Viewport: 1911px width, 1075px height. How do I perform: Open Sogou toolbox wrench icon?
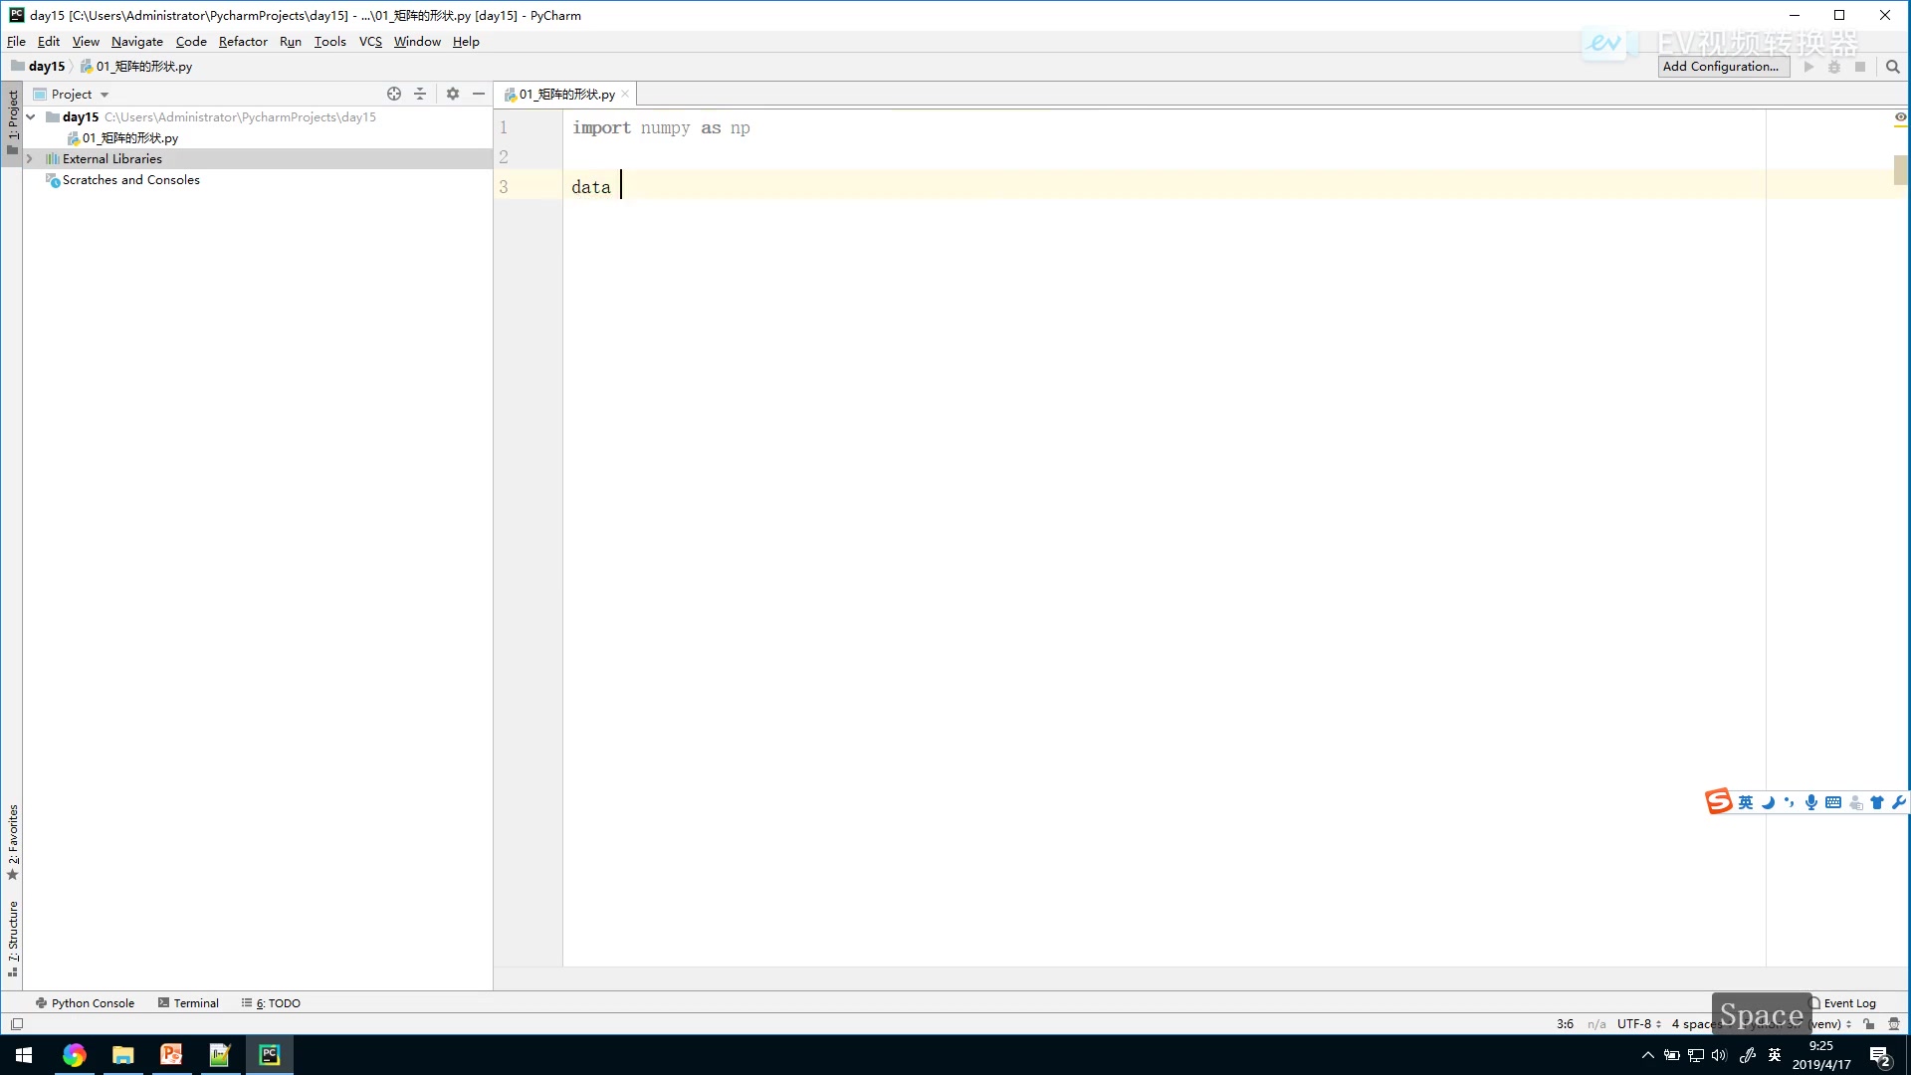point(1898,802)
